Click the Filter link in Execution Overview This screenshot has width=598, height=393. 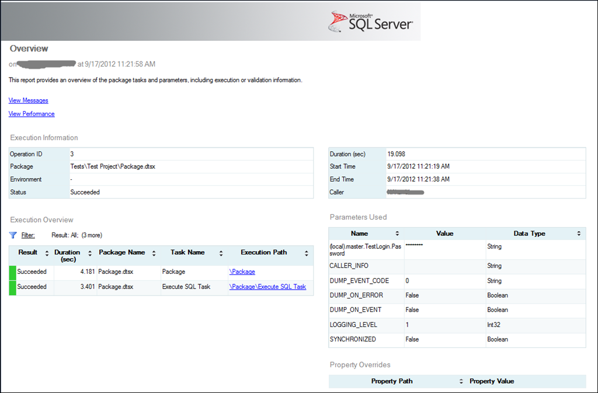pos(28,235)
